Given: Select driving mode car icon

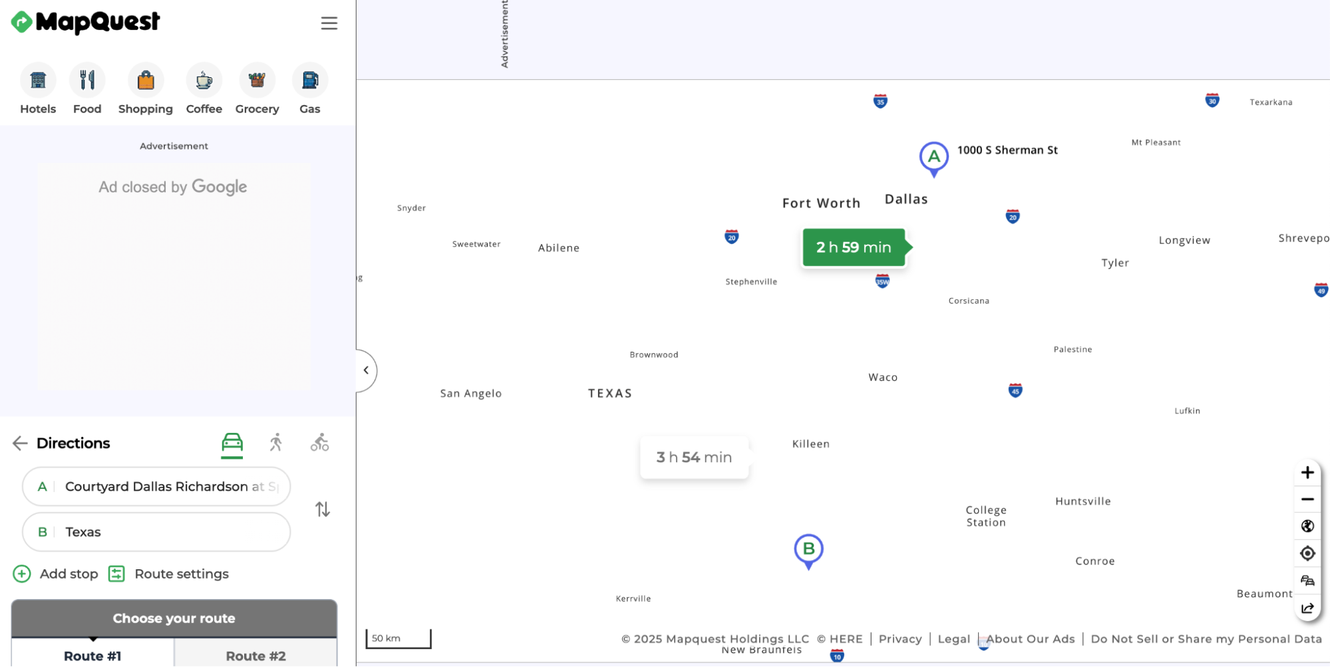Looking at the screenshot, I should tap(232, 444).
